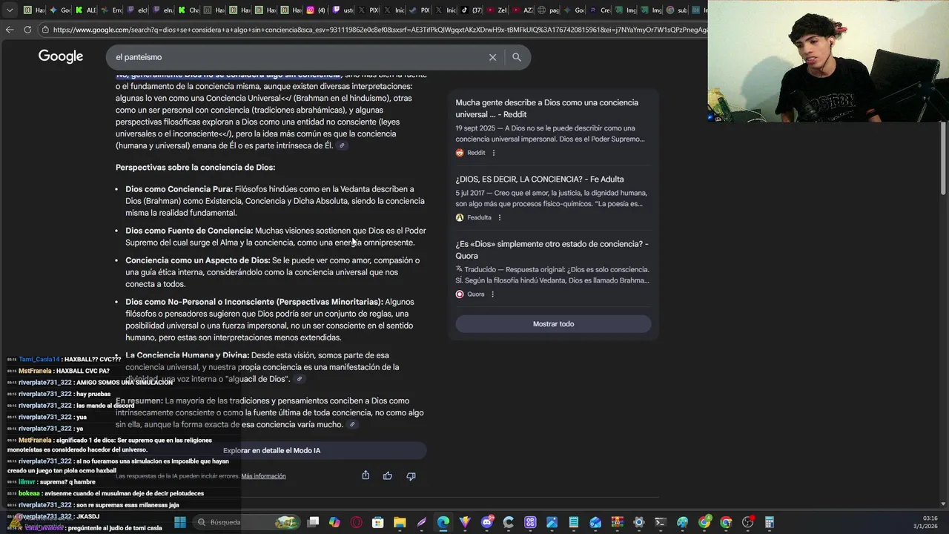The width and height of the screenshot is (949, 534).
Task: Open Calculator from the taskbar
Action: pos(770,522)
